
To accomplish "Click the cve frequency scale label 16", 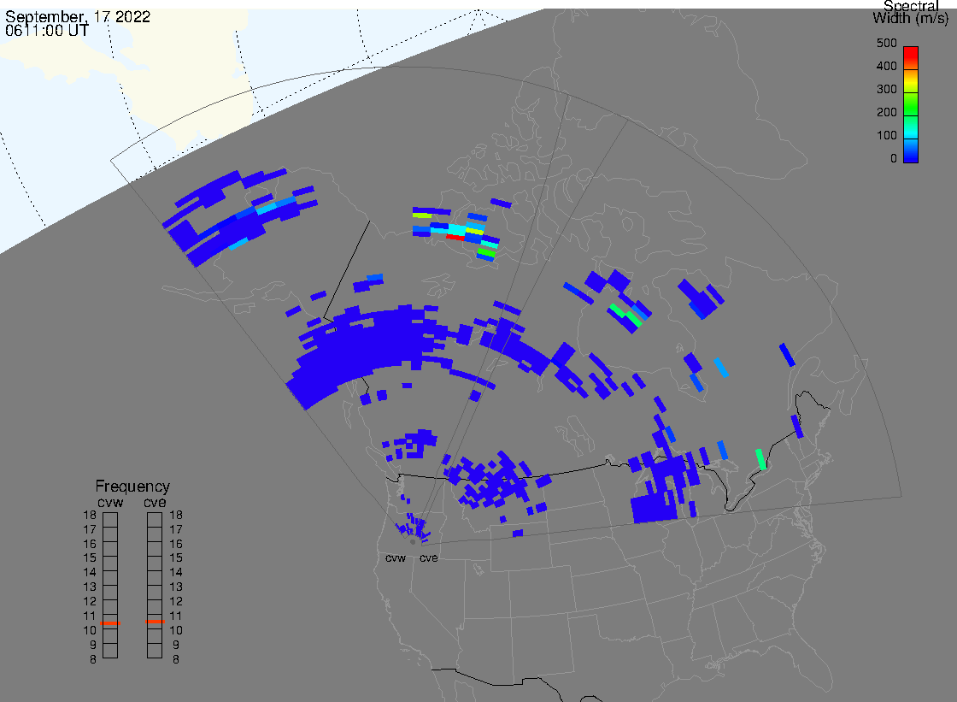I will [x=176, y=544].
